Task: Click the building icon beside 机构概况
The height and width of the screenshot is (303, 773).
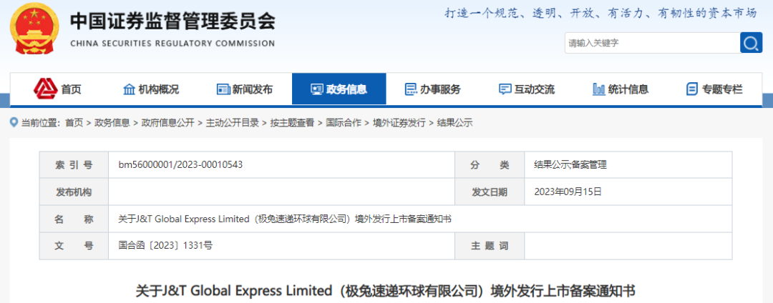Action: (x=129, y=89)
